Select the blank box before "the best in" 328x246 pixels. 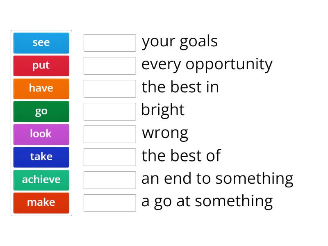109,88
